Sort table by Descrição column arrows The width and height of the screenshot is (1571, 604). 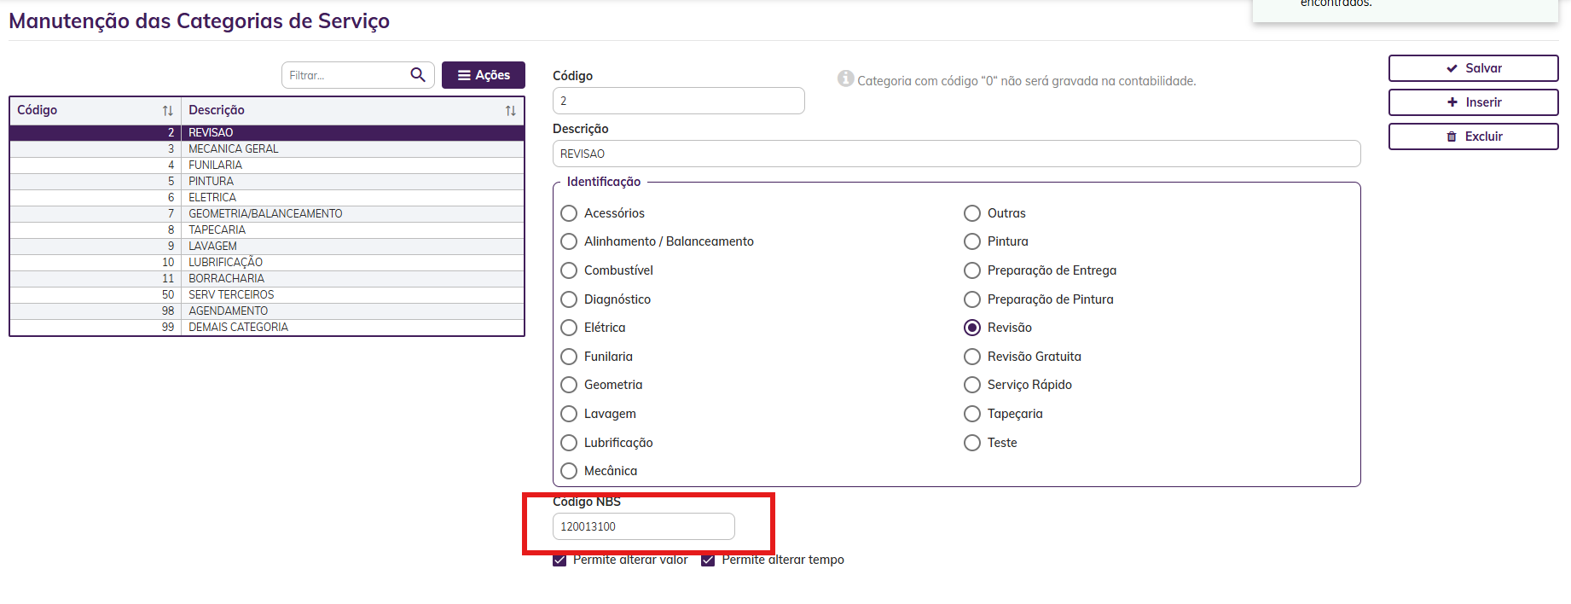pyautogui.click(x=510, y=111)
